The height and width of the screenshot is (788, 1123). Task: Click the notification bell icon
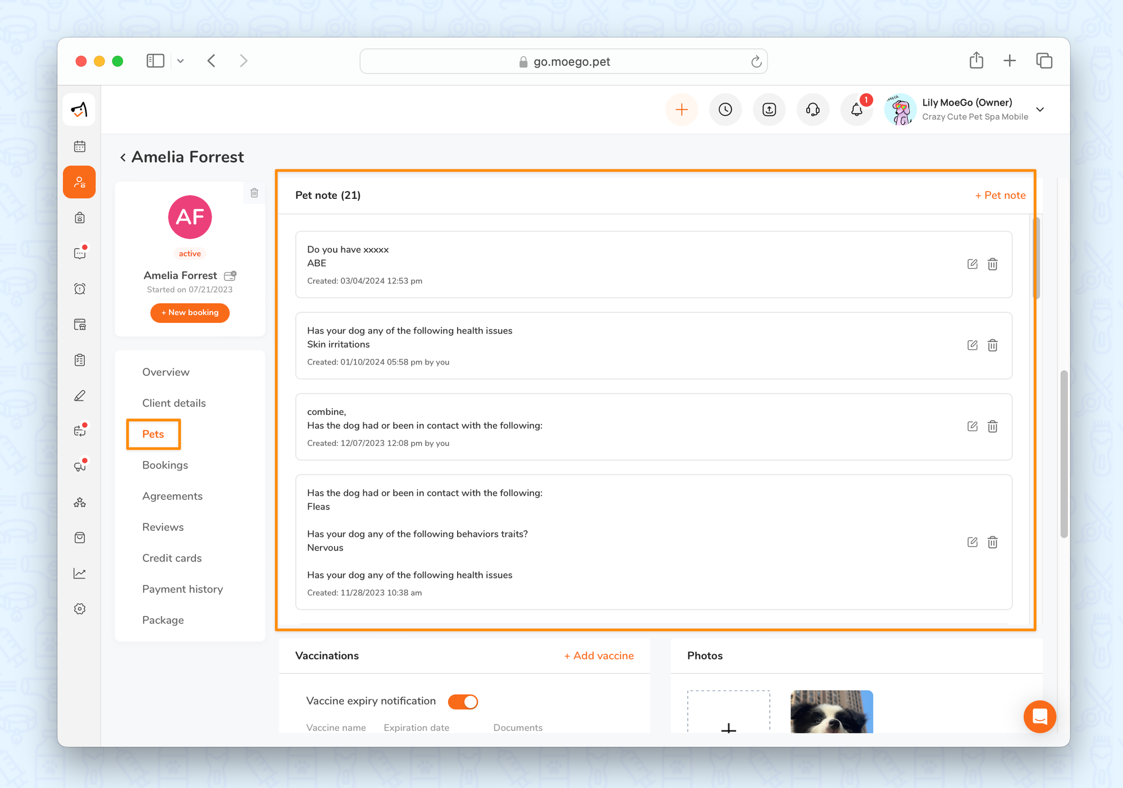[x=856, y=110]
